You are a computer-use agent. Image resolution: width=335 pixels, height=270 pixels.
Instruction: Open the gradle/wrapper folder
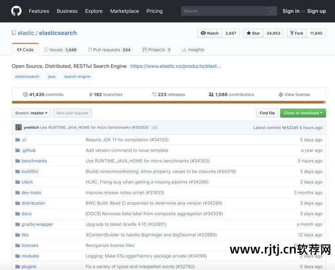37,224
